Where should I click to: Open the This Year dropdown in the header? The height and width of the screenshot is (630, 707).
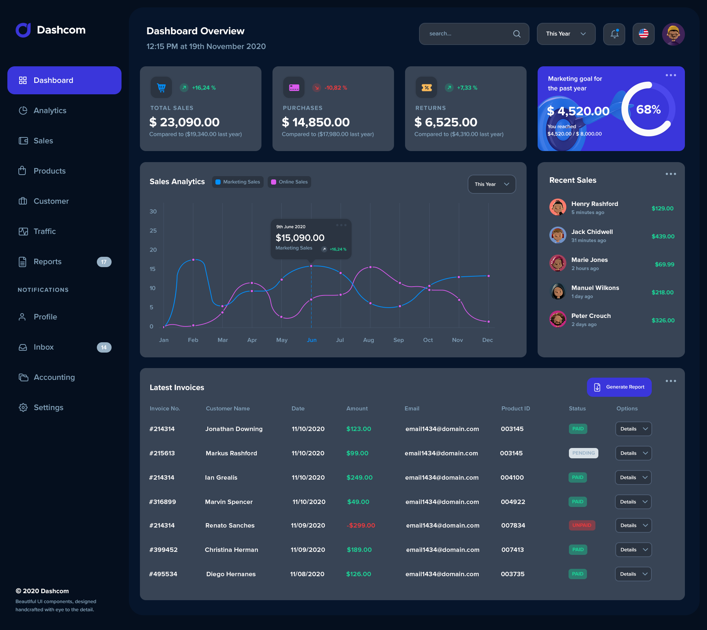[x=566, y=34]
